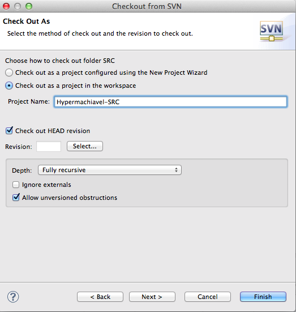296x312 pixels.
Task: Cancel the SVN checkout dialog
Action: 208,297
